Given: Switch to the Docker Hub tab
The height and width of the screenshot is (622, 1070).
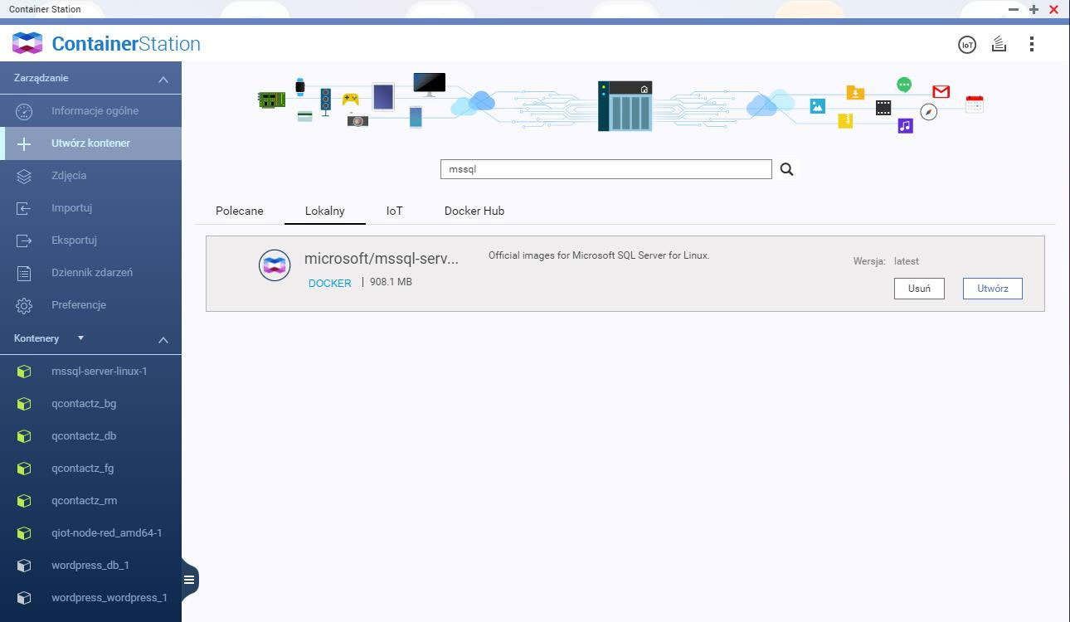Looking at the screenshot, I should pyautogui.click(x=474, y=211).
